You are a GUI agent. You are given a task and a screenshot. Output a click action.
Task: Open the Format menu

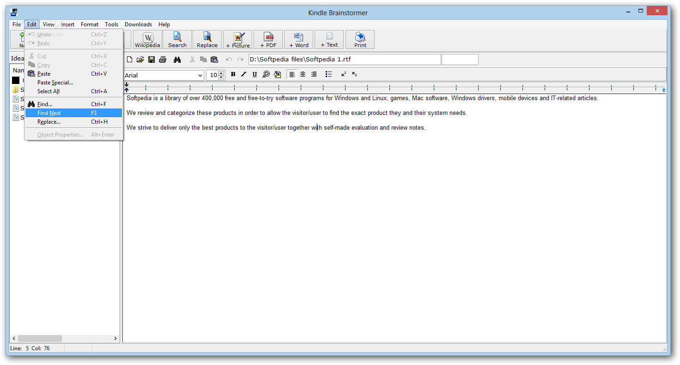[x=90, y=24]
